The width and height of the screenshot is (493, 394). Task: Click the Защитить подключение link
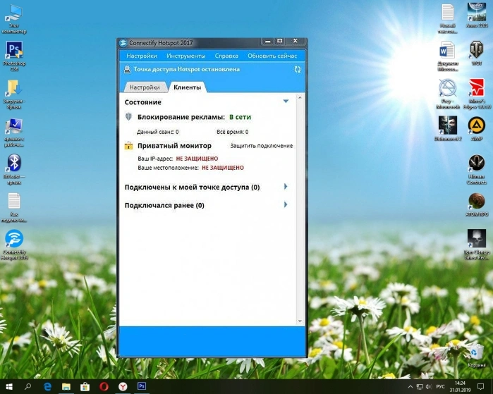(x=262, y=146)
